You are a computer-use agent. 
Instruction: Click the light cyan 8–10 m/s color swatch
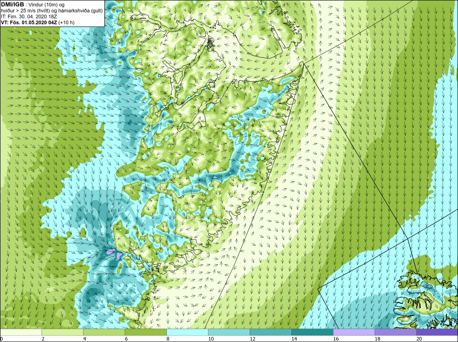pyautogui.click(x=187, y=332)
